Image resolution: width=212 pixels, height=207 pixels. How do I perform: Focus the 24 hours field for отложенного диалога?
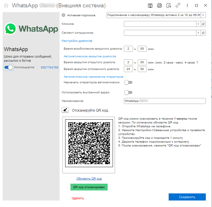pyautogui.click(x=128, y=69)
